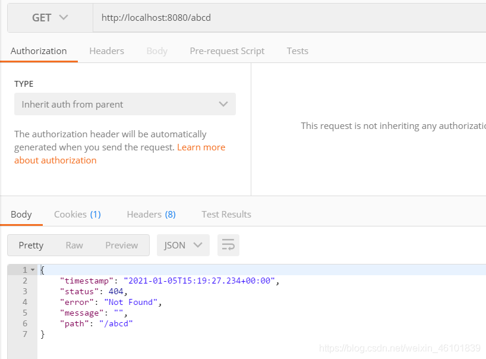This screenshot has width=486, height=359.
Task: Click the request URL input field
Action: tap(285, 18)
